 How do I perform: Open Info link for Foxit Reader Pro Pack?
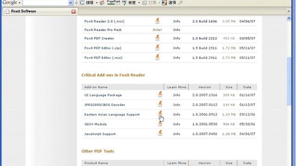pos(177,30)
